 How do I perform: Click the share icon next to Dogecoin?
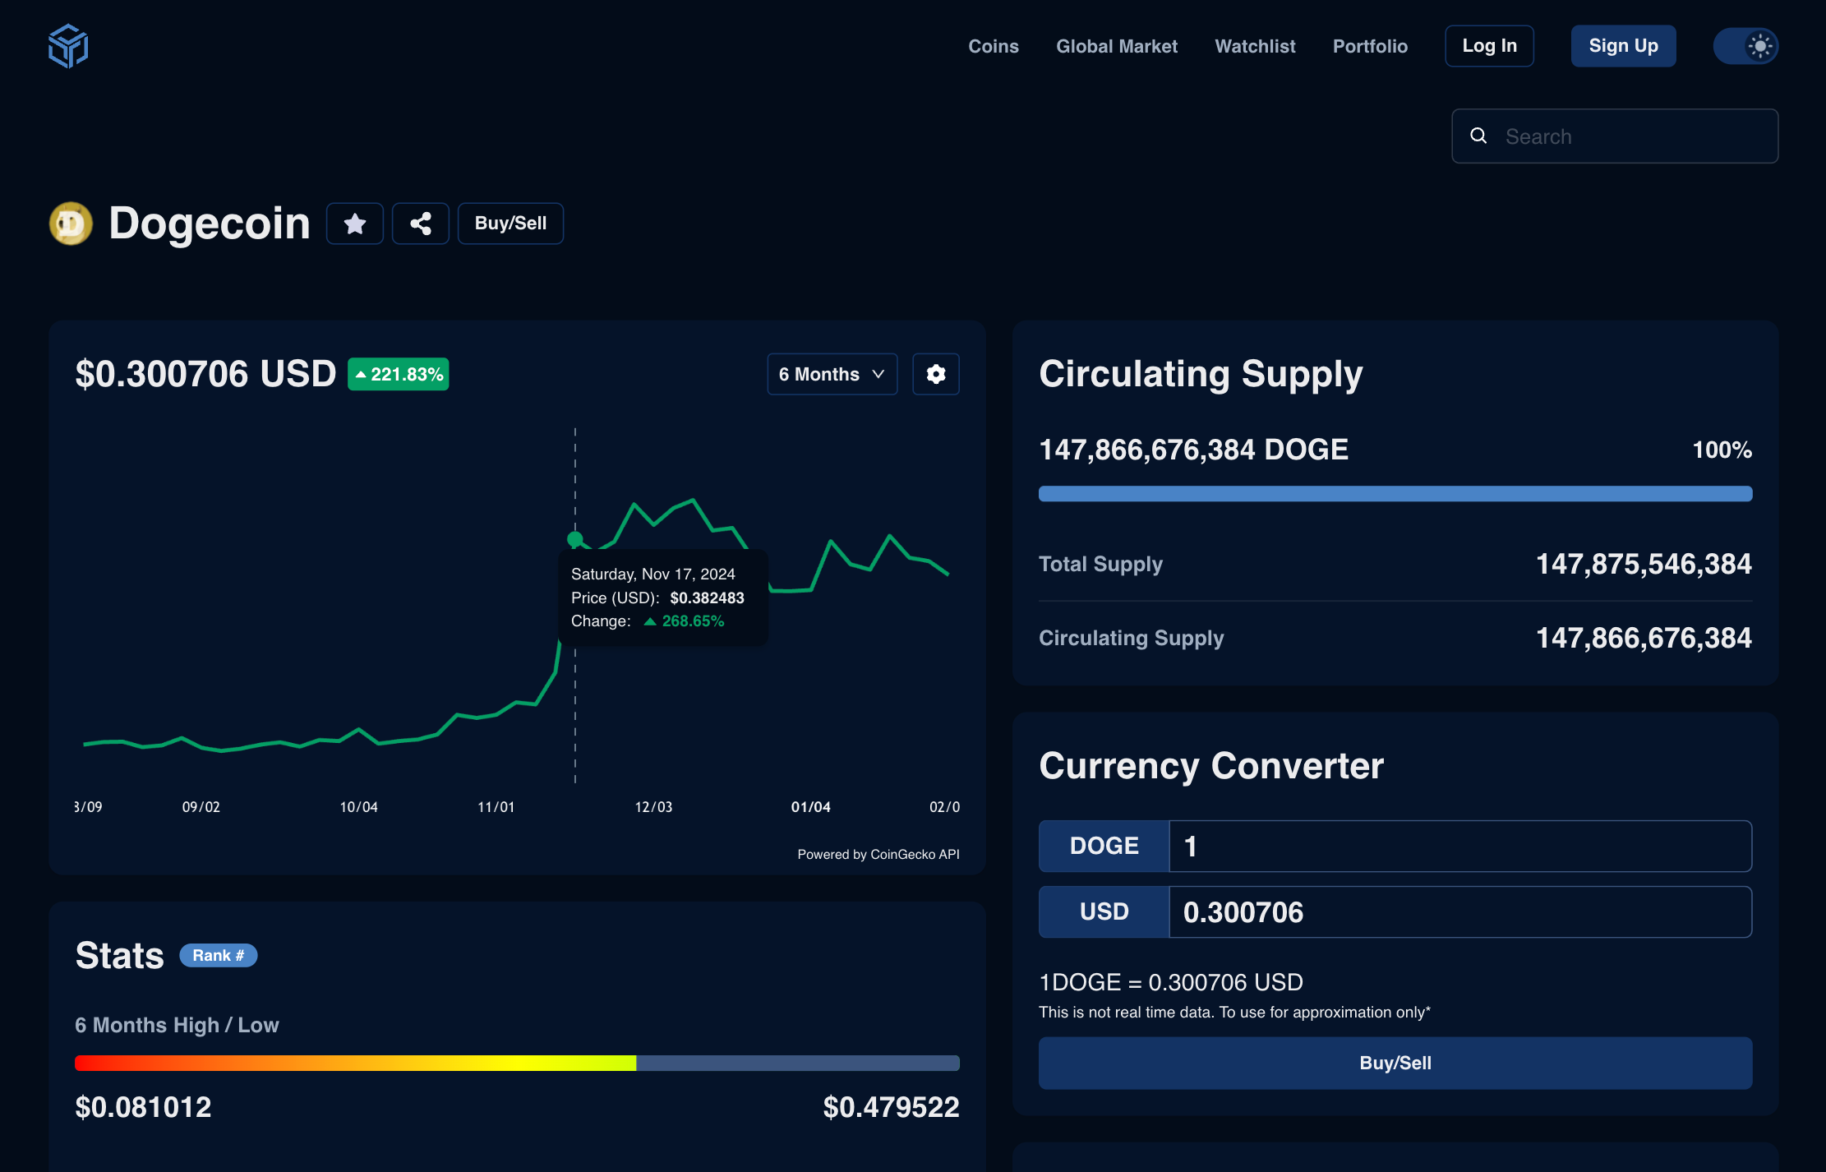(x=421, y=224)
